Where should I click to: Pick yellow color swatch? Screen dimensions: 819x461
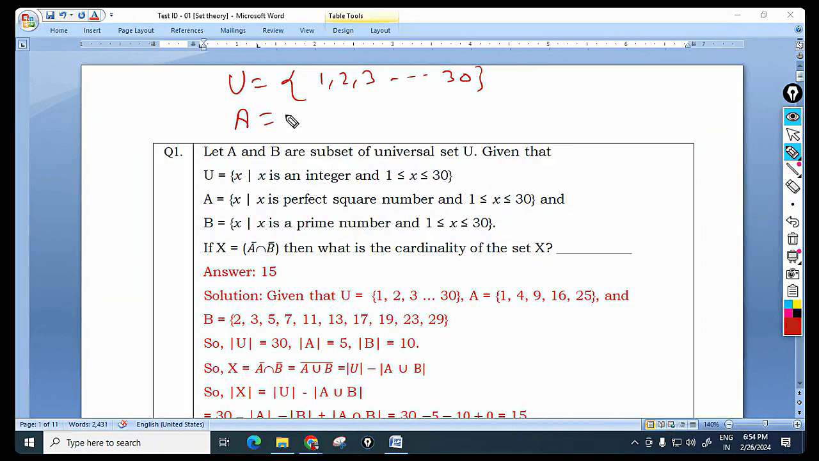tap(797, 304)
